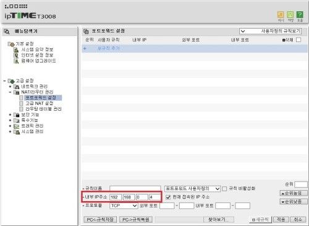Image resolution: width=309 pixels, height=226 pixels.
Task: Click the 찾아보기 browse button
Action: [x=218, y=220]
